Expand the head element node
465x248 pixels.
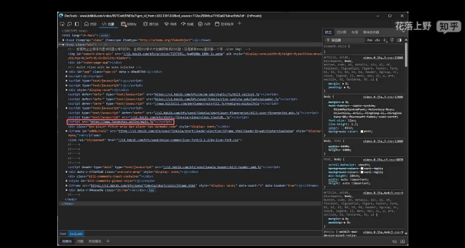tap(64, 40)
